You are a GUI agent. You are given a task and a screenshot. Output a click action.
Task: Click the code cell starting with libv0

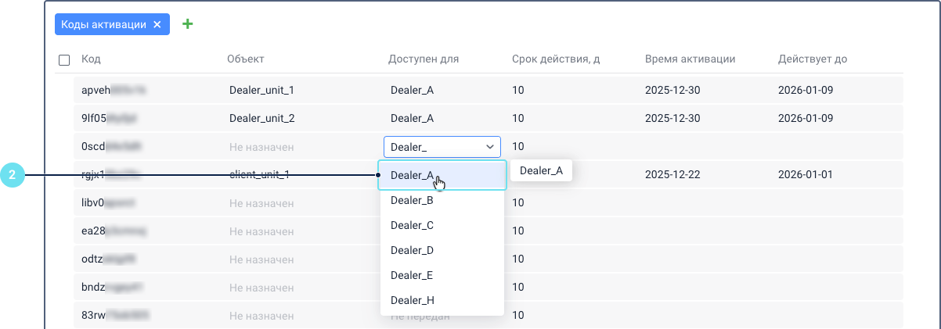pyautogui.click(x=109, y=203)
